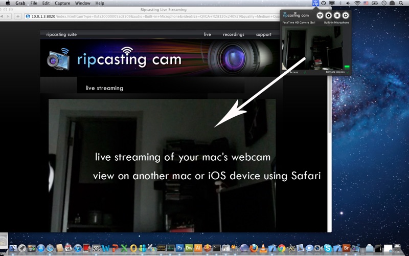
Task: Open the recordings tab
Action: (x=234, y=34)
